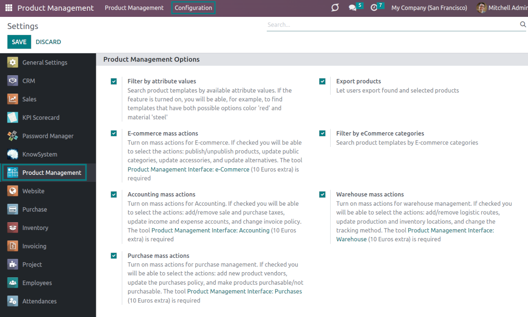Toggle Filter by eCommerce categories checkbox
The width and height of the screenshot is (528, 317).
point(322,133)
